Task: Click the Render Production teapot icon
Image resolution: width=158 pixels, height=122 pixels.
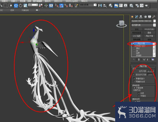Action: (x=146, y=5)
